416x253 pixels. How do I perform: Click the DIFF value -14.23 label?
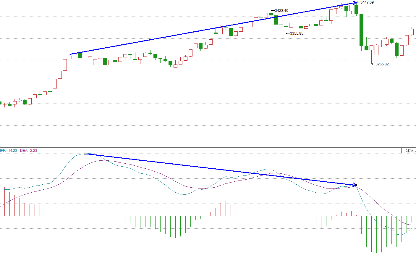[9, 151]
